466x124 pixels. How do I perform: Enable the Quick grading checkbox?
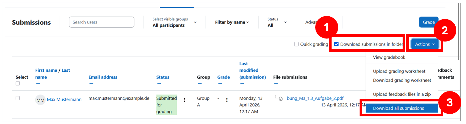296,44
